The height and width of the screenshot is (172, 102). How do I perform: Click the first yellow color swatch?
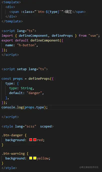pos(31,158)
